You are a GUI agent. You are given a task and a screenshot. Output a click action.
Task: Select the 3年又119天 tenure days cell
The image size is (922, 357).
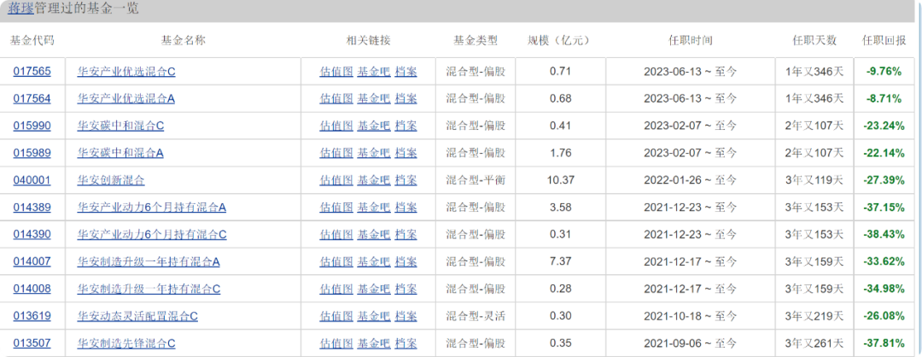(x=814, y=180)
